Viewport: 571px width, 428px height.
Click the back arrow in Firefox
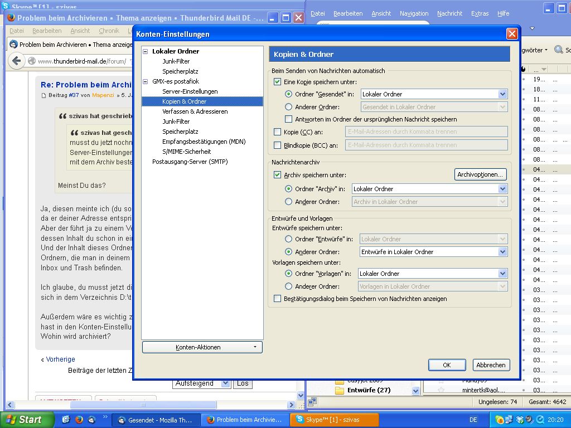(16, 60)
